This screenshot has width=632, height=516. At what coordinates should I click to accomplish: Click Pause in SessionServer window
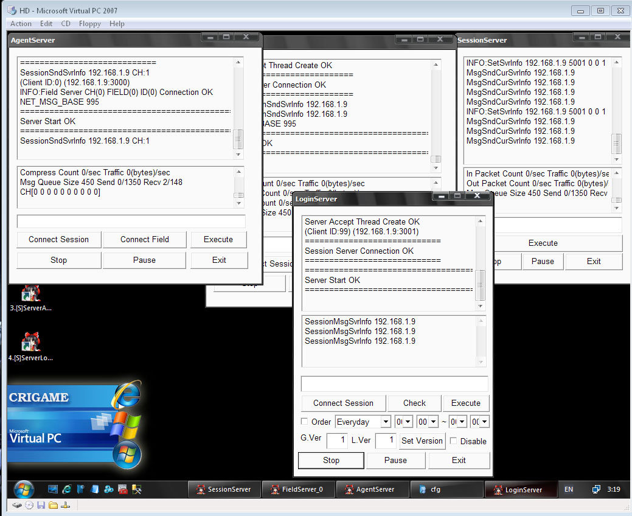coord(543,262)
